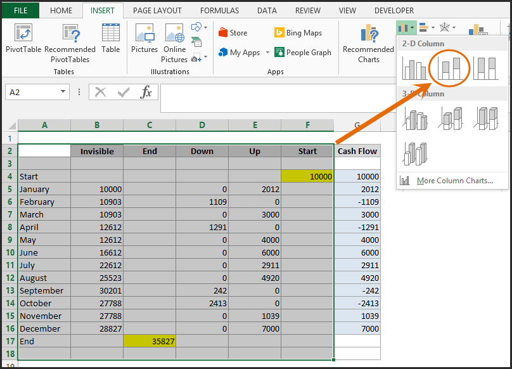Open Recommended Charts

[x=368, y=43]
